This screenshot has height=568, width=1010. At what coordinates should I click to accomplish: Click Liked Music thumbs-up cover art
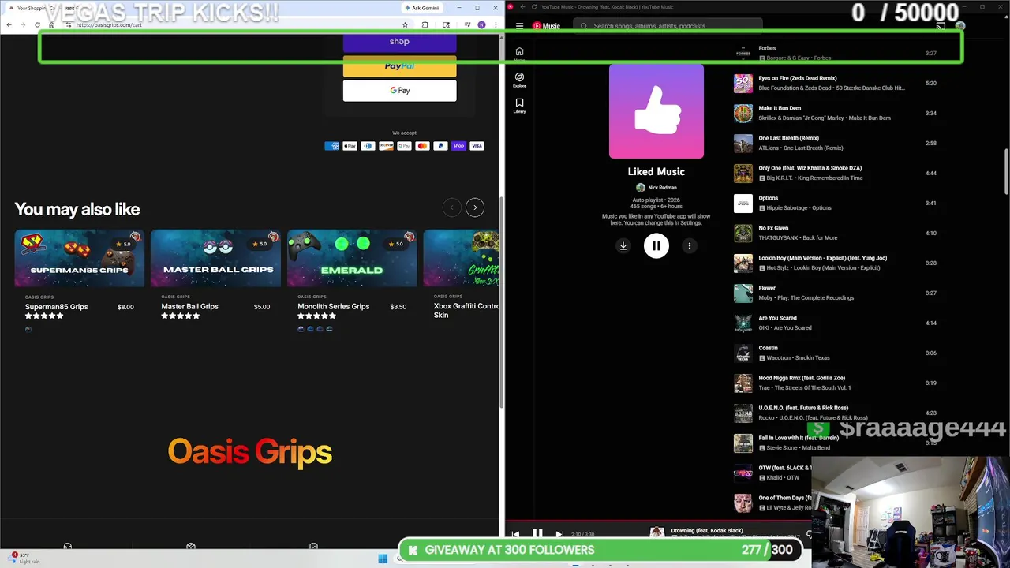[656, 111]
